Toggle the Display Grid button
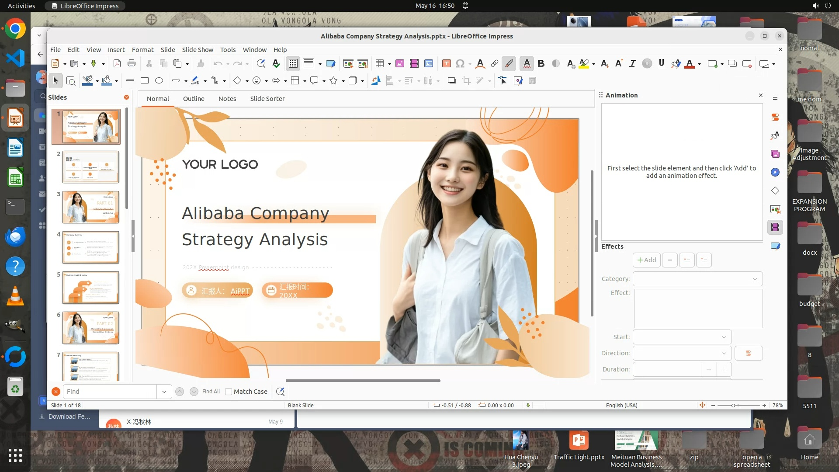The image size is (839, 472). coord(293,64)
